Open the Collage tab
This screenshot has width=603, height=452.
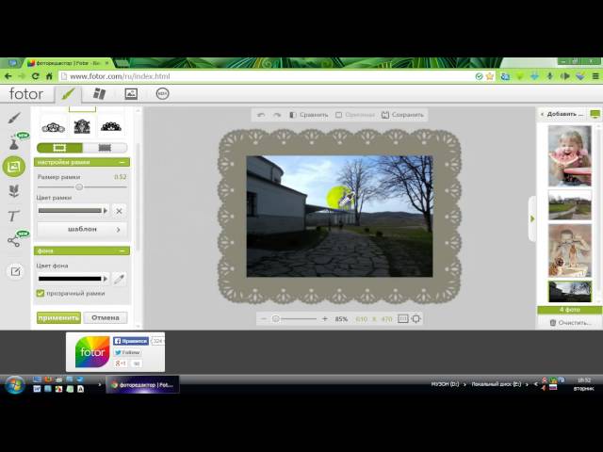pos(99,94)
